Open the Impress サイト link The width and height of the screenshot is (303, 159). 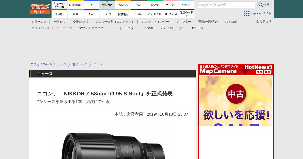[261, 13]
